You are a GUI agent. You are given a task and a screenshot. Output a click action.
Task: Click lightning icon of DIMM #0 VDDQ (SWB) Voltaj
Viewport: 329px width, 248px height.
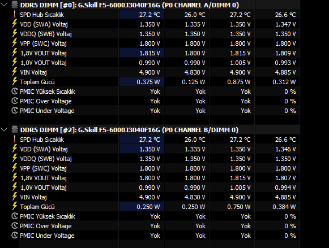tap(15, 33)
